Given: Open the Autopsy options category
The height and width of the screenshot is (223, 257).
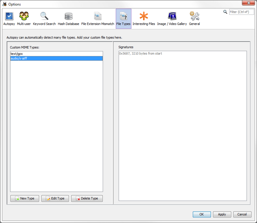Looking at the screenshot, I should point(9,19).
